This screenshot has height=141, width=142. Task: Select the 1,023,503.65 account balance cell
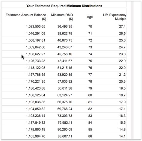coord(36,27)
